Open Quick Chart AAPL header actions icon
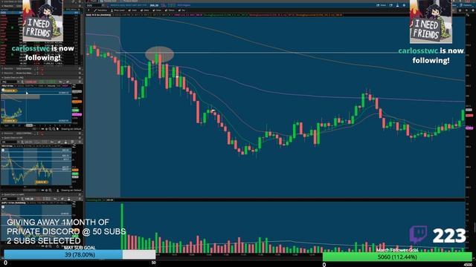This screenshot has width=476, height=267. pyautogui.click(x=80, y=194)
